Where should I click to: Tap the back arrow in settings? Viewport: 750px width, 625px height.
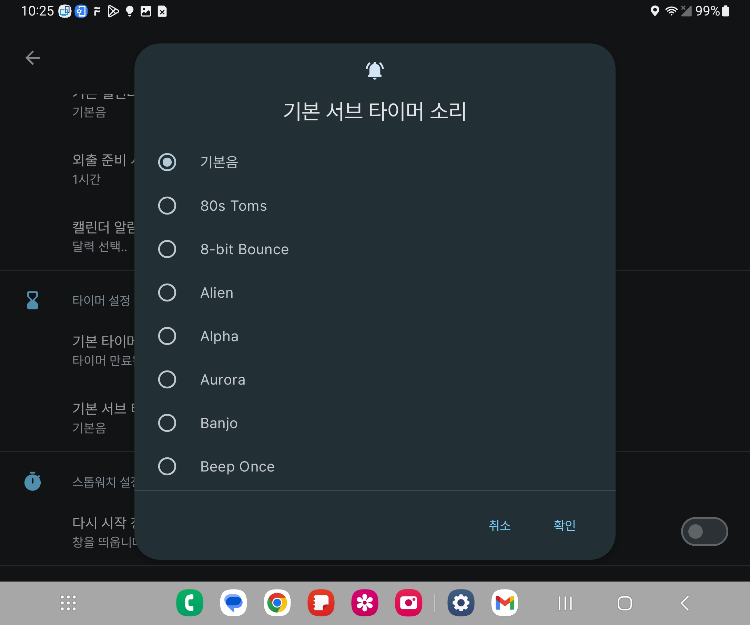[32, 58]
